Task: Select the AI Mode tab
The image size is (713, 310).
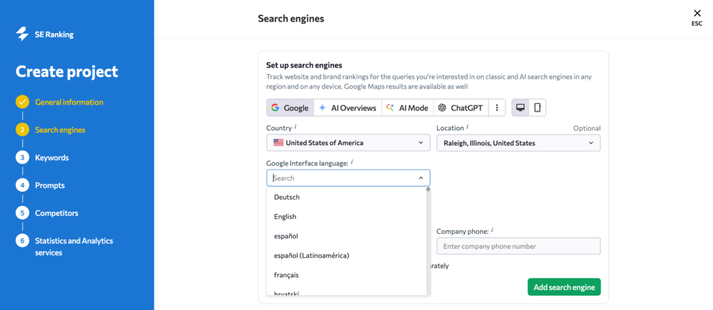Action: 407,108
